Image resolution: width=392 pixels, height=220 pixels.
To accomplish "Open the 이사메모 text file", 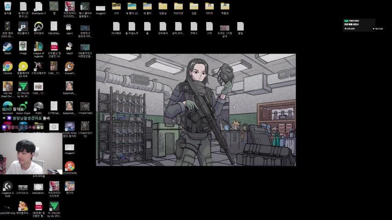I will pos(116,28).
